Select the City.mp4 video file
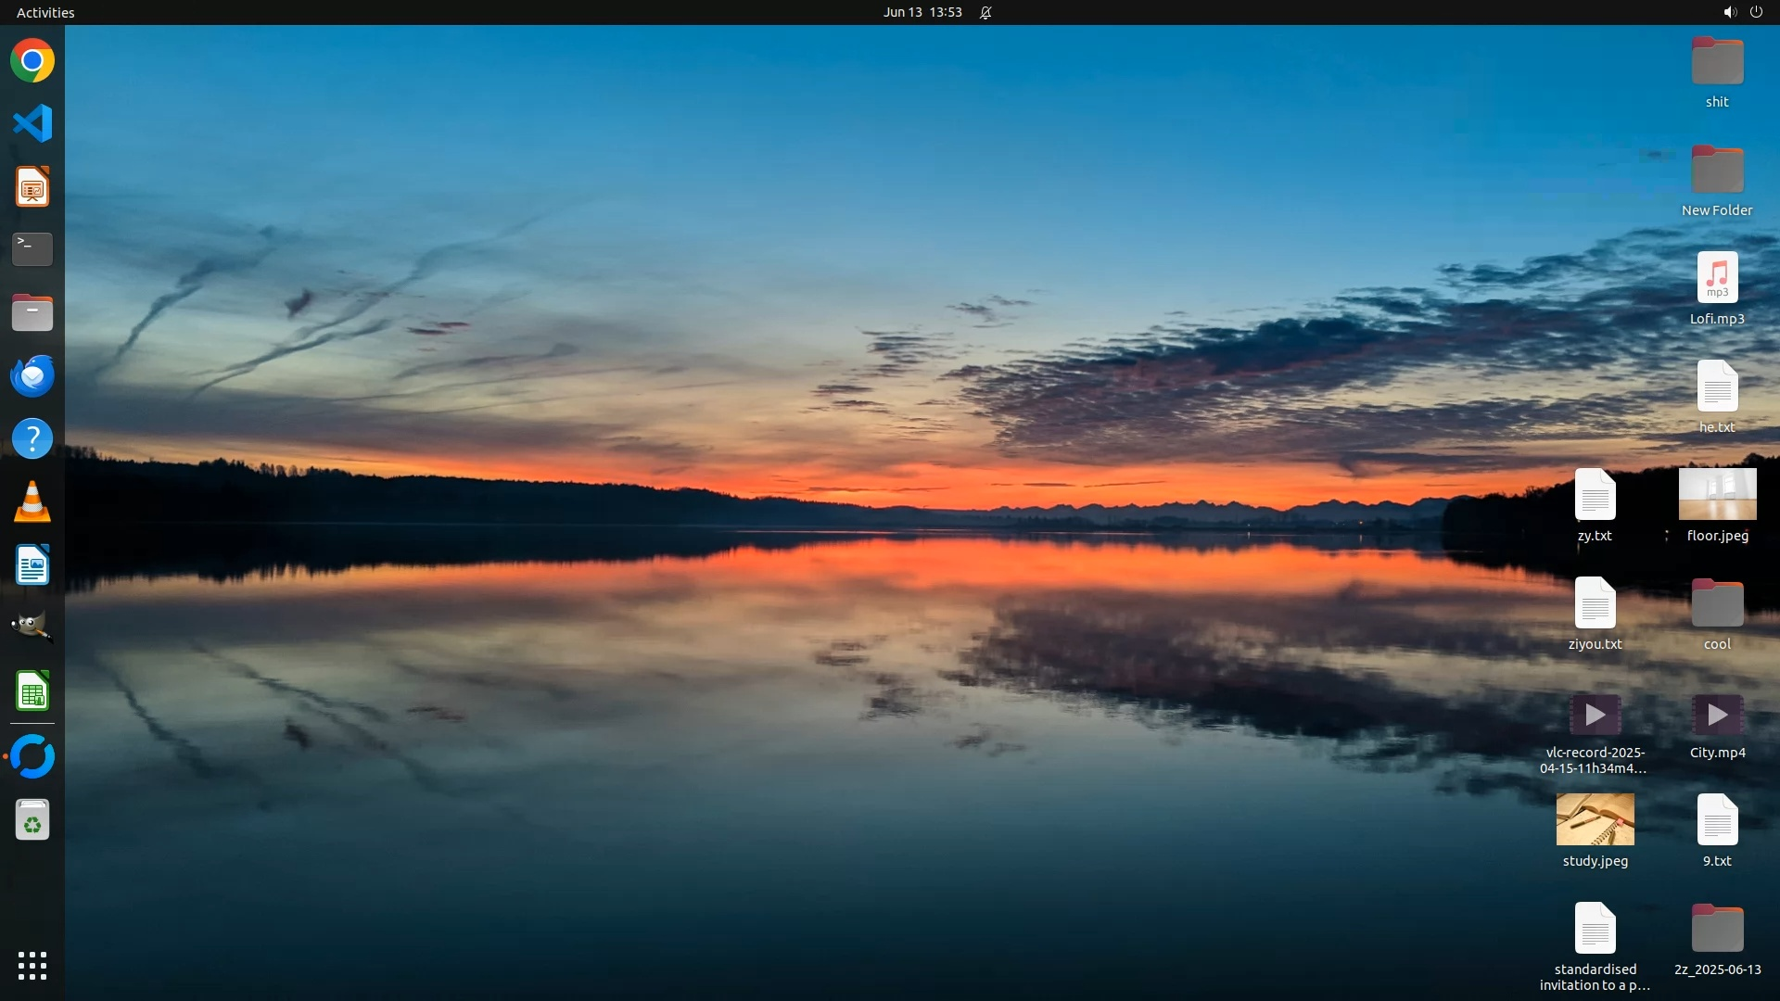Viewport: 1780px width, 1001px height. point(1717,715)
